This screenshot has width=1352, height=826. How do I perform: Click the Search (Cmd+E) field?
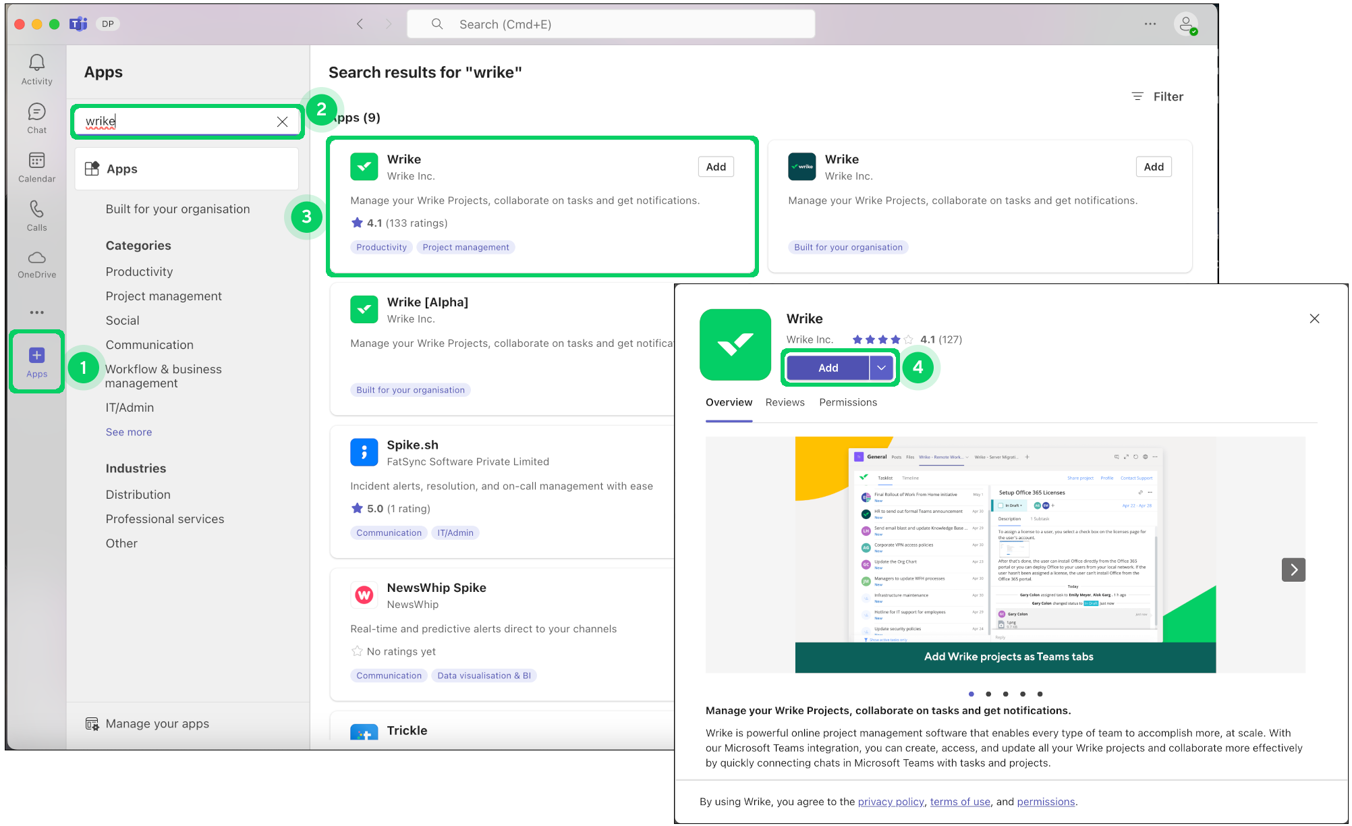click(x=611, y=24)
